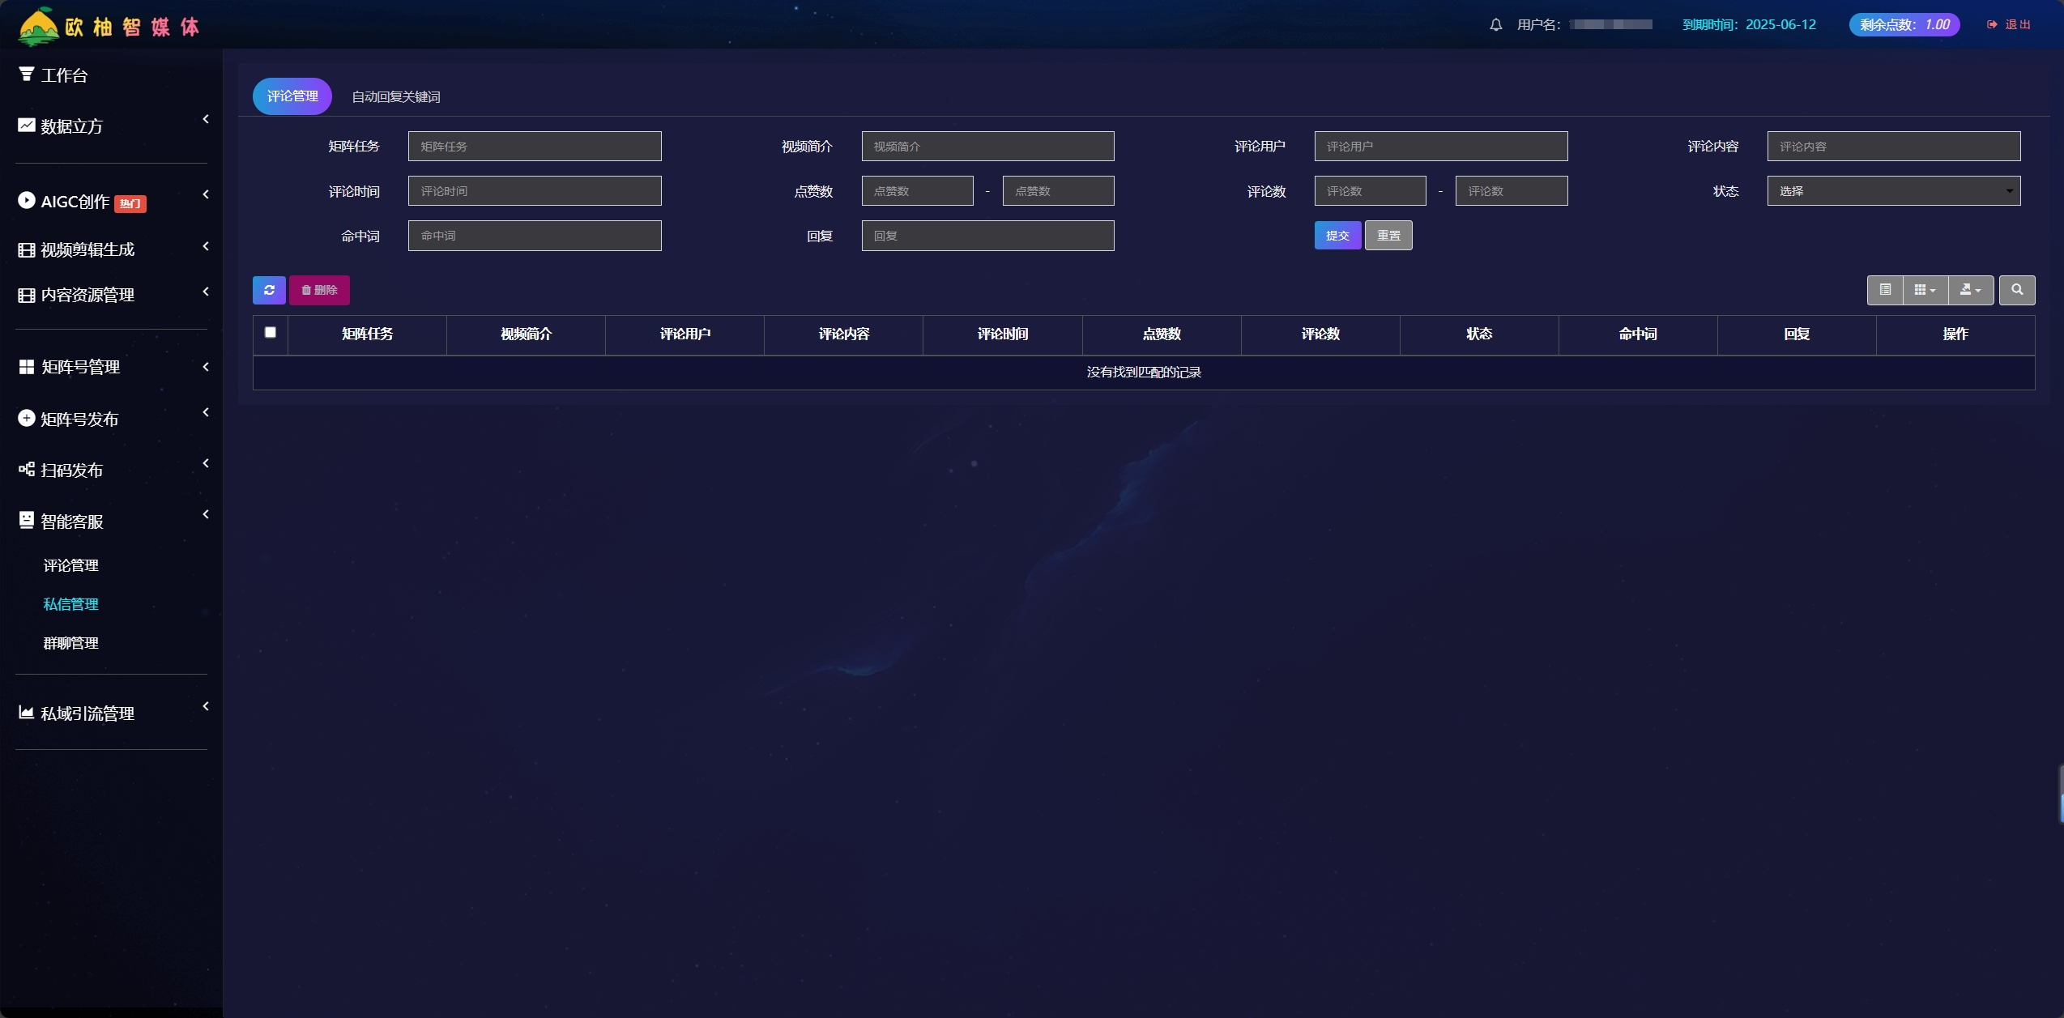Click the 欧柚智媒体 logo
2064x1018 pixels.
[x=109, y=26]
